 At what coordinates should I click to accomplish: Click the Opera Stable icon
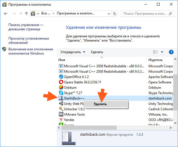pyautogui.click(x=61, y=82)
